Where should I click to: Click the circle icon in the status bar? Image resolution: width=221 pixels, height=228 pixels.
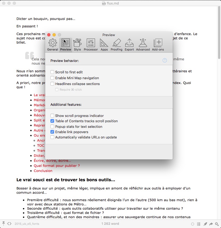(193, 224)
